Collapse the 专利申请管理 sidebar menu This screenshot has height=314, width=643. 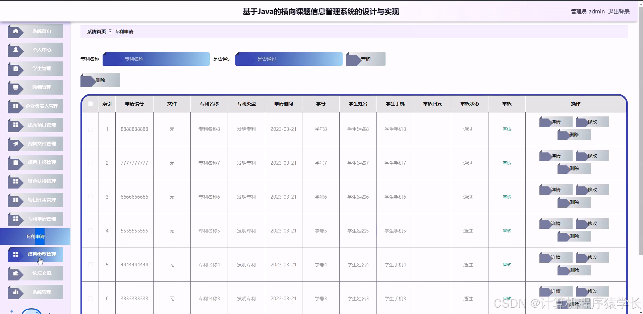click(35, 219)
